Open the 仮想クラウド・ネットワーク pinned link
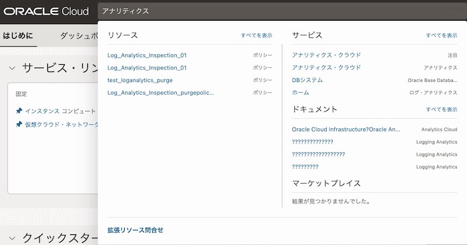Image resolution: width=467 pixels, height=245 pixels. [61, 124]
